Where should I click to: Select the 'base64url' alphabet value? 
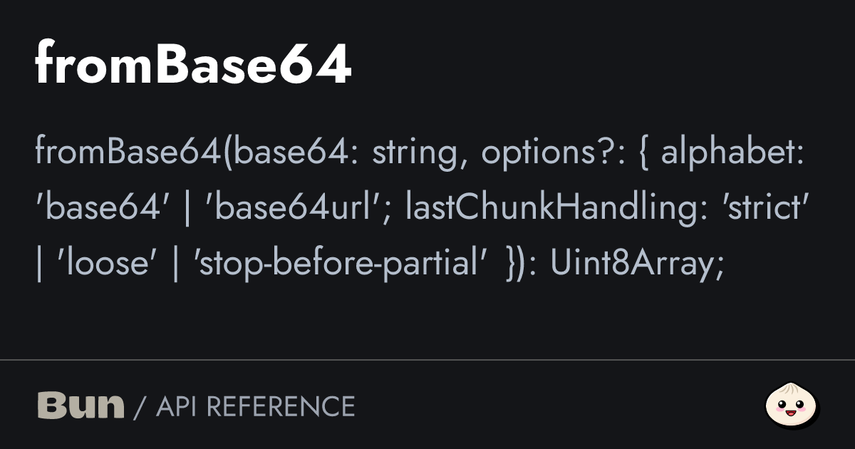[x=294, y=210]
